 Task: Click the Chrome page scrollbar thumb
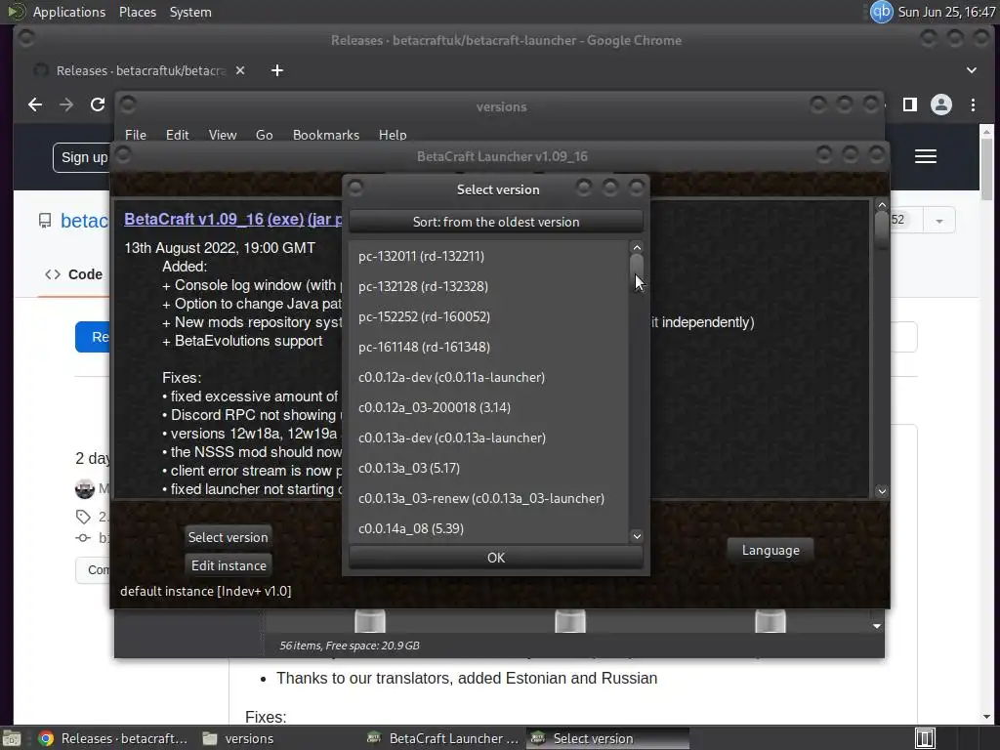point(986,169)
